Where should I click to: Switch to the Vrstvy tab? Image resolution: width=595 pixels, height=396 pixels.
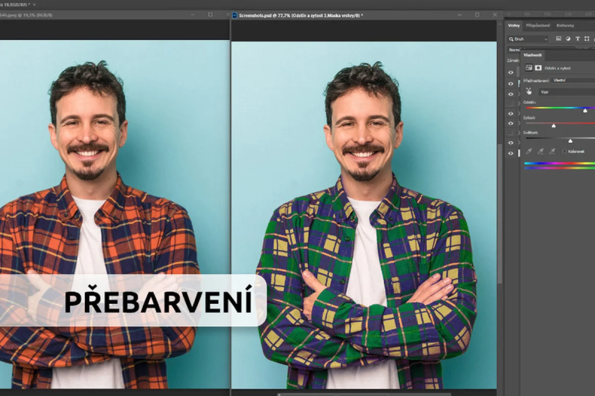pos(514,25)
